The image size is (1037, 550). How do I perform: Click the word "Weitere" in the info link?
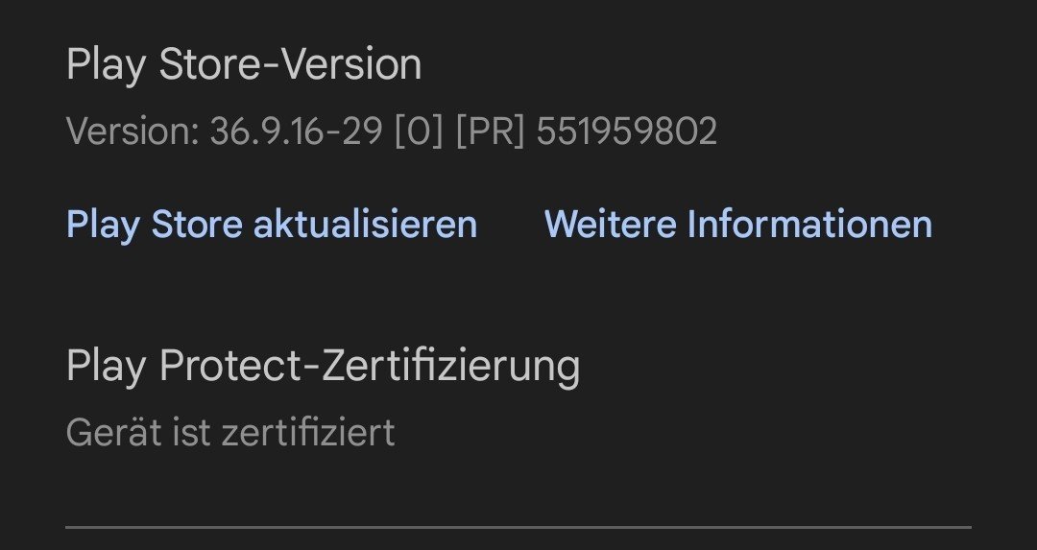610,225
